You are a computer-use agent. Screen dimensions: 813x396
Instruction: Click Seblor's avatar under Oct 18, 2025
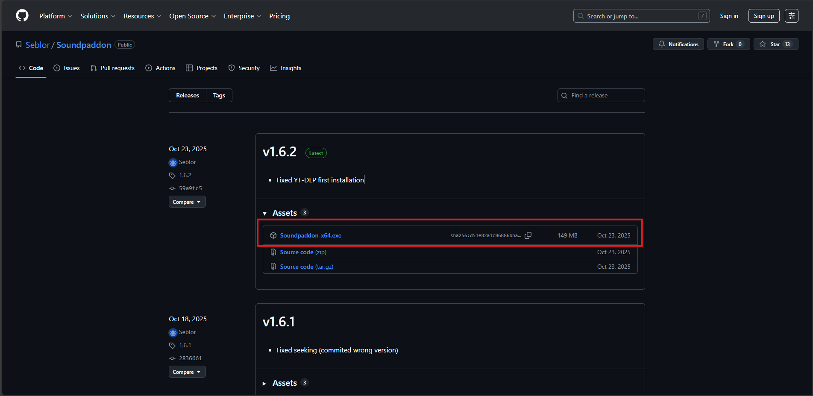pos(173,332)
